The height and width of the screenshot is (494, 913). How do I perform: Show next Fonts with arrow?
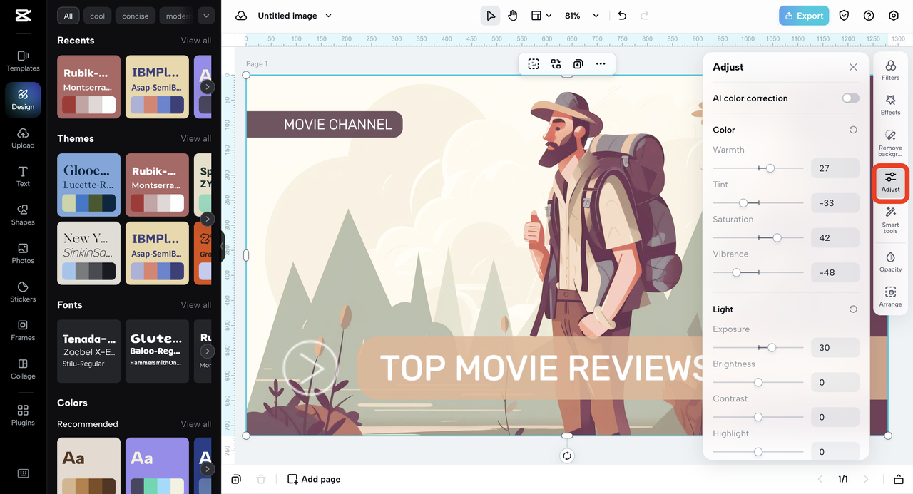(207, 351)
